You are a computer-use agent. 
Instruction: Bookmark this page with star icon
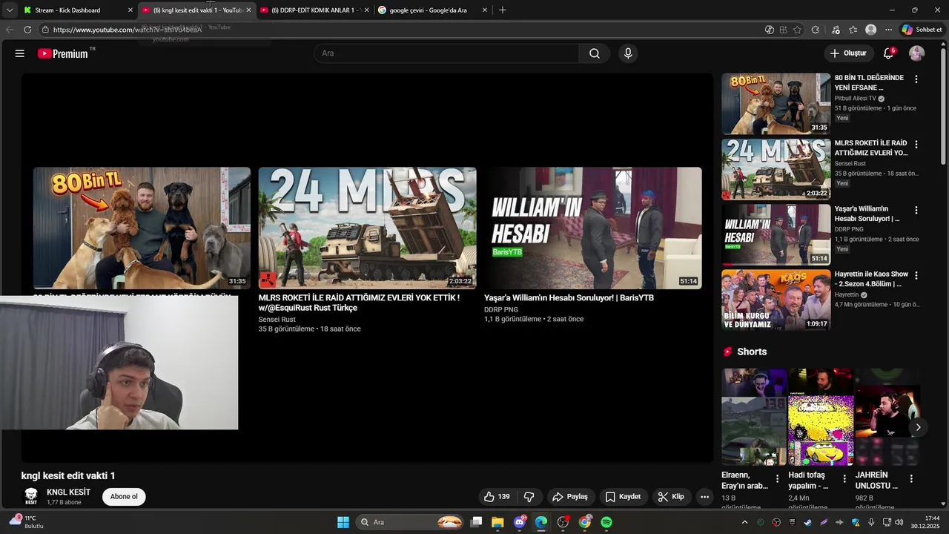coord(798,30)
